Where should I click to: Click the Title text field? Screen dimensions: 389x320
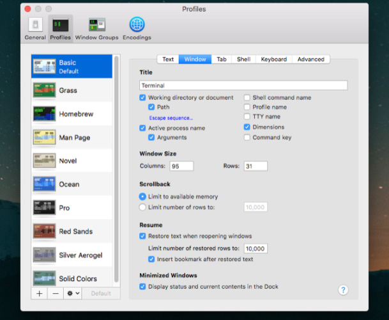243,85
